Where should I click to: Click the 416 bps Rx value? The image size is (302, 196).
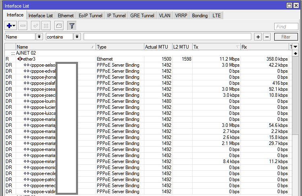point(280,83)
